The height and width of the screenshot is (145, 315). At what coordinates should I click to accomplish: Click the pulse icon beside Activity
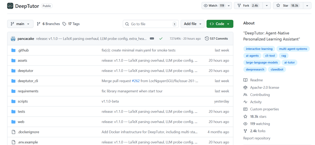[245, 102]
